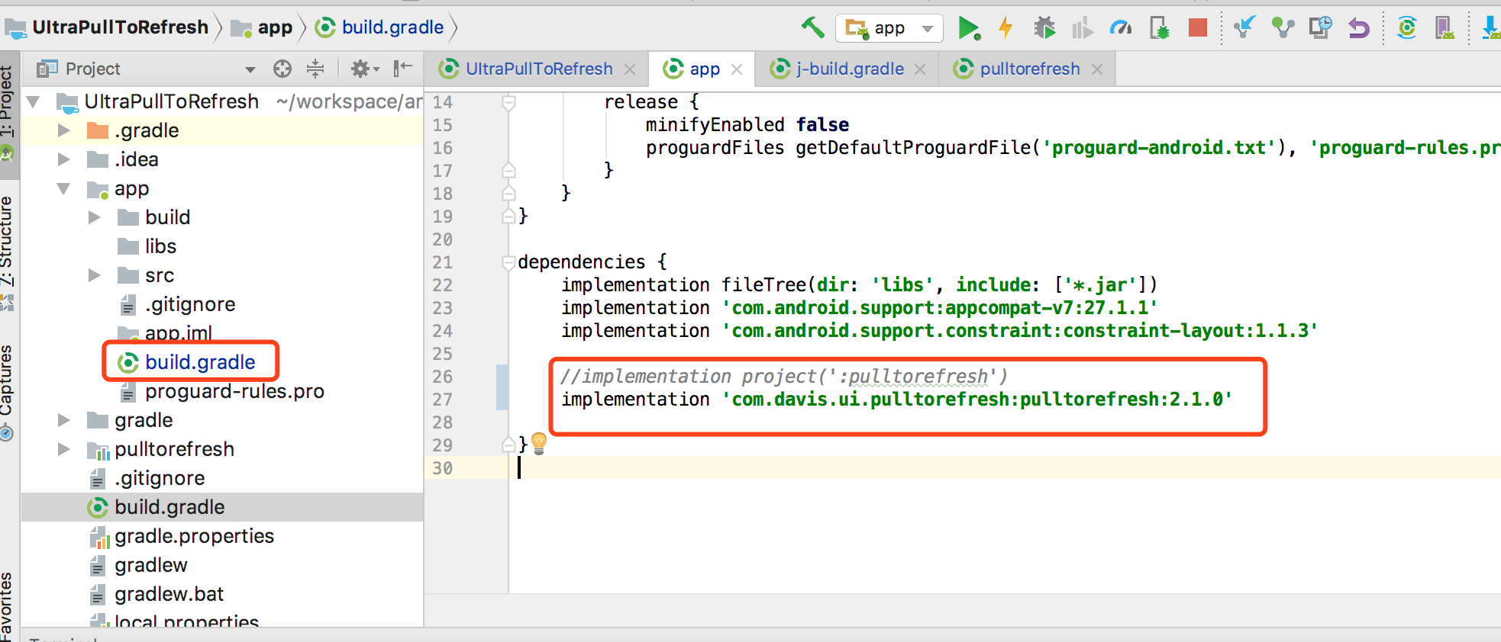Open Project panel gear settings
The height and width of the screenshot is (642, 1501).
click(365, 69)
